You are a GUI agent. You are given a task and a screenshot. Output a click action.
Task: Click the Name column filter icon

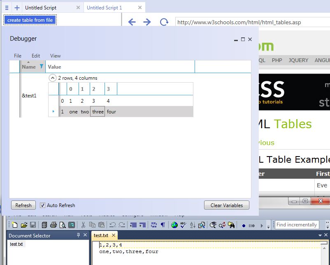[42, 67]
